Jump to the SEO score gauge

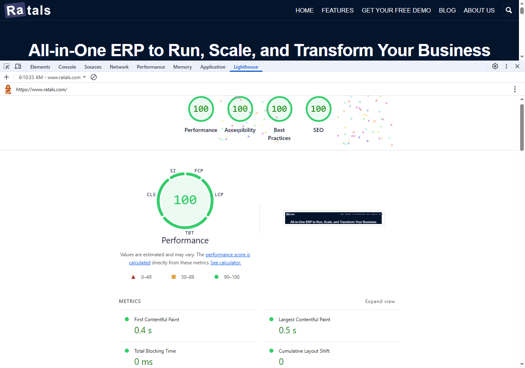tap(318, 109)
